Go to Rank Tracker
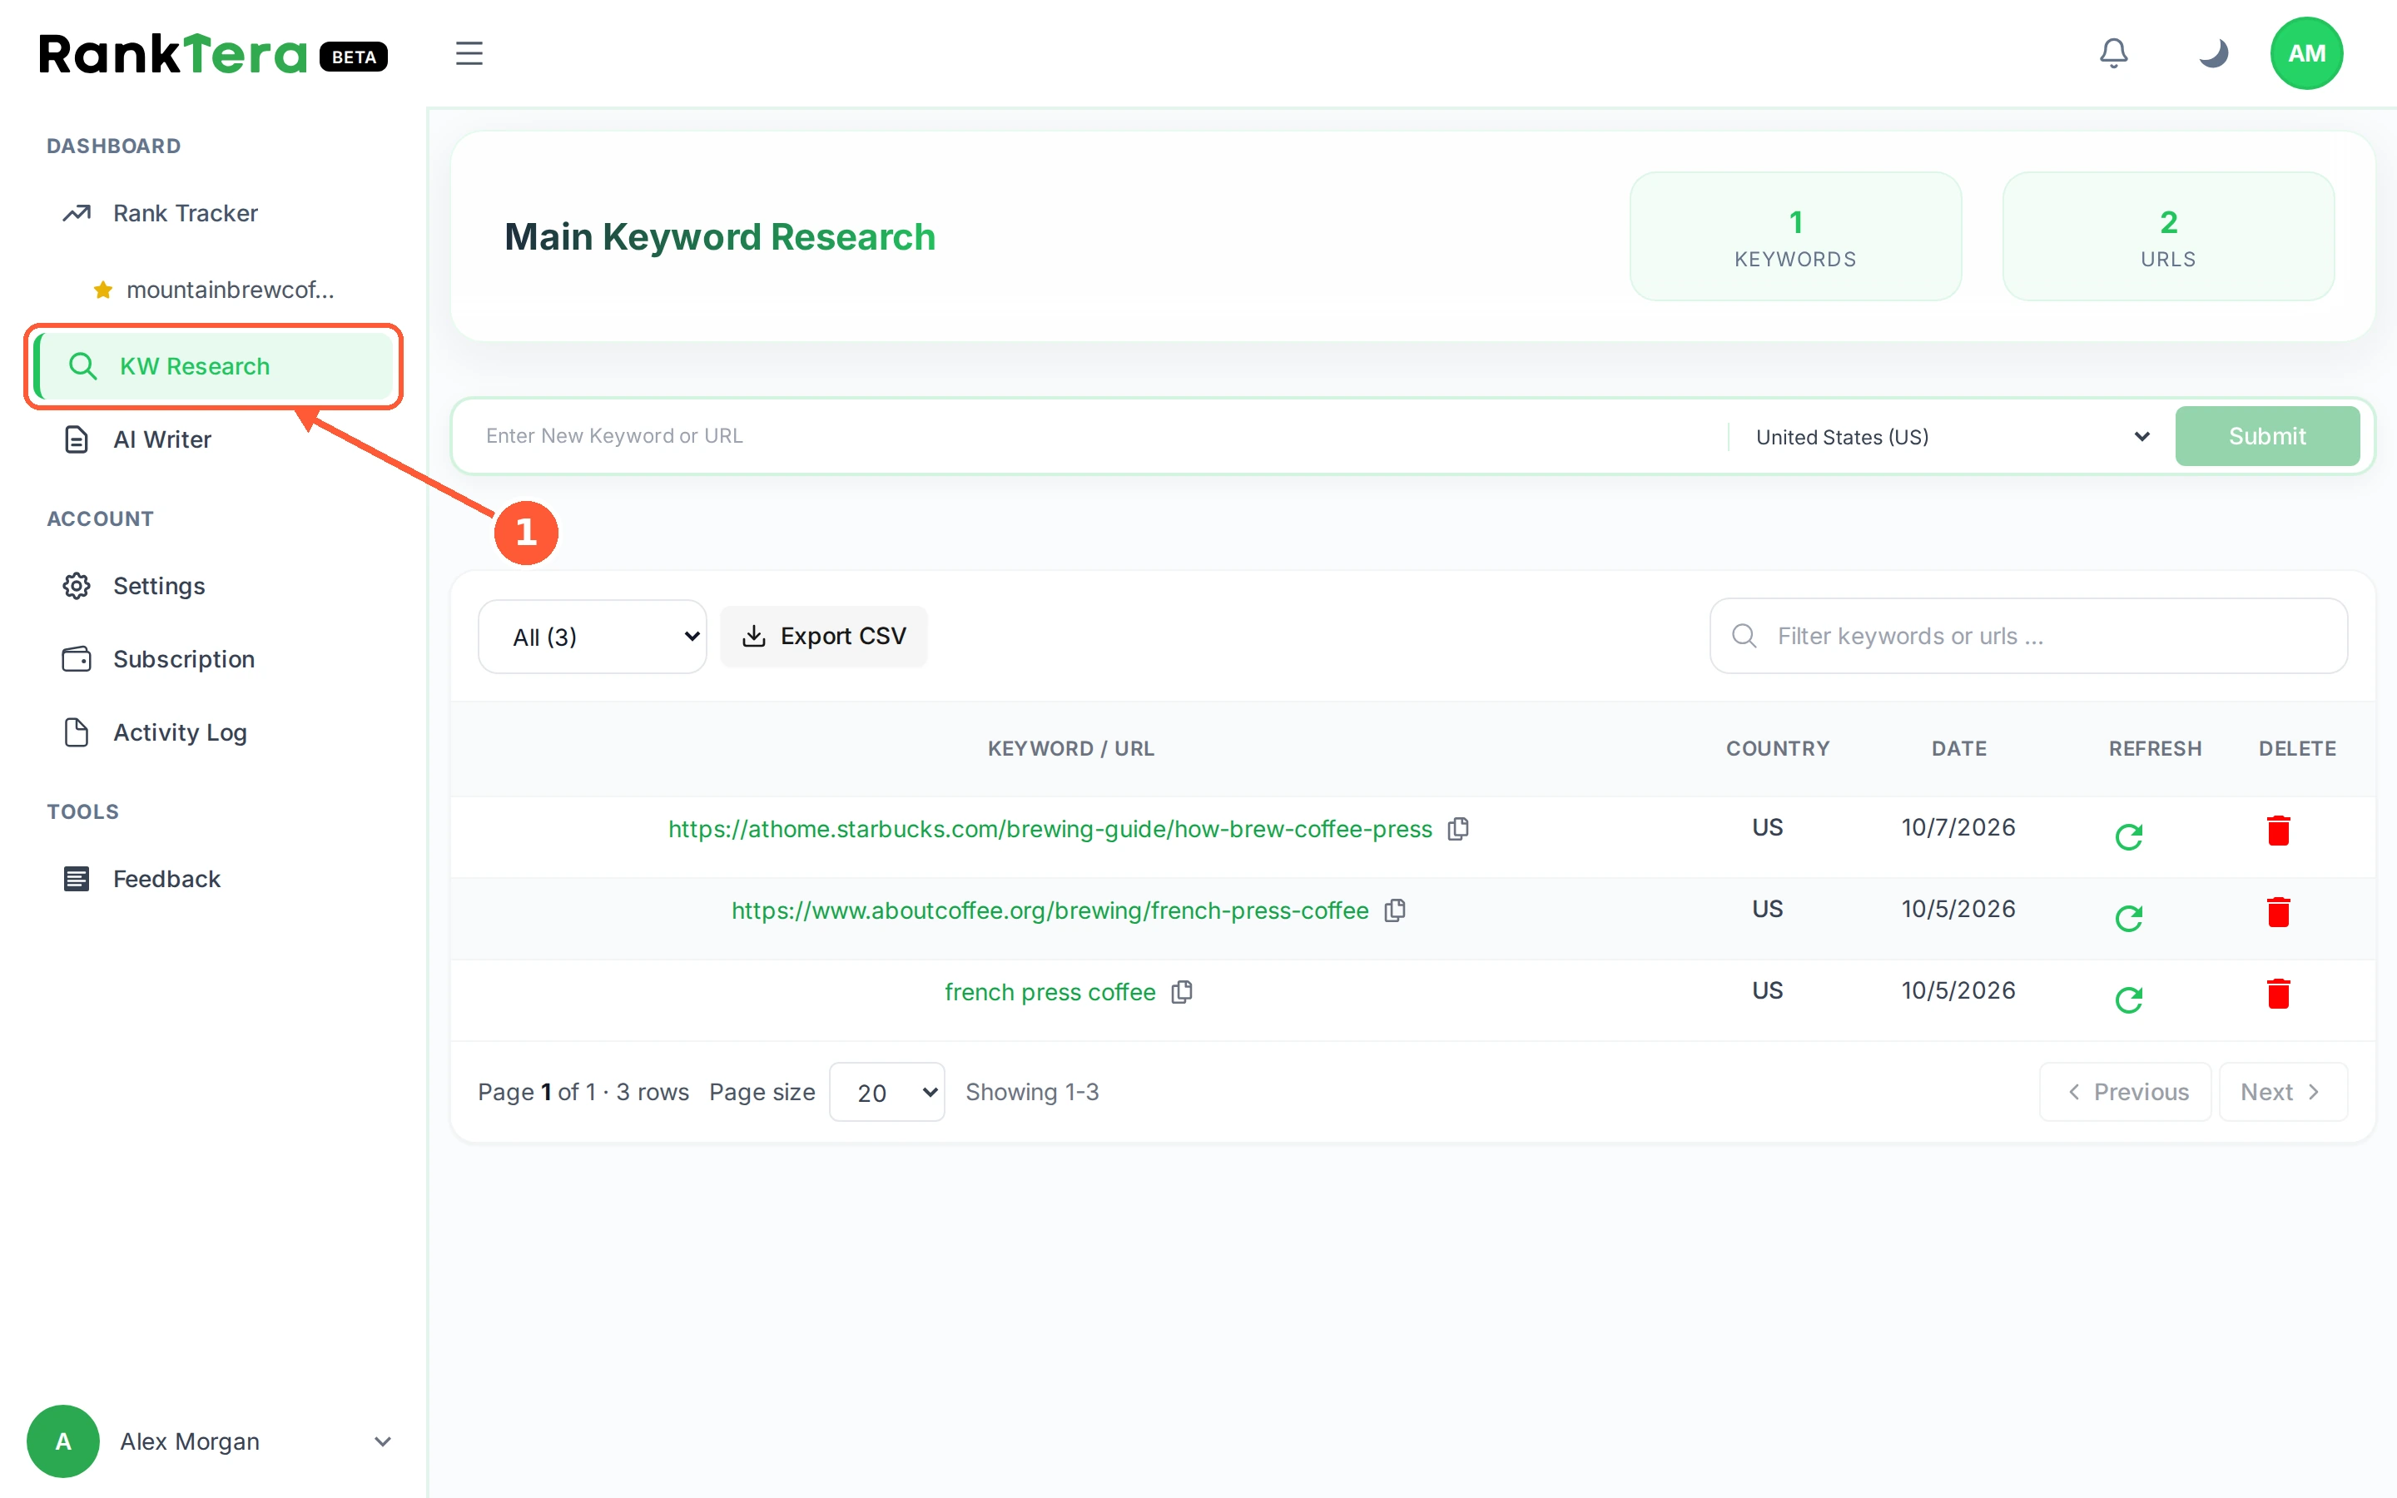This screenshot has height=1498, width=2397. pyautogui.click(x=214, y=213)
